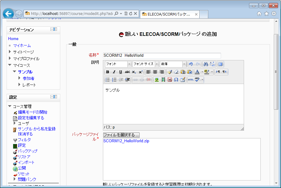Click the 名称 name input field

(x=162, y=56)
